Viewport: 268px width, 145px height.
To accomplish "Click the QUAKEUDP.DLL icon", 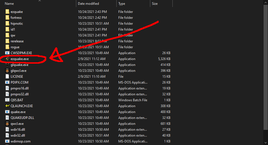I will pos(7,118).
